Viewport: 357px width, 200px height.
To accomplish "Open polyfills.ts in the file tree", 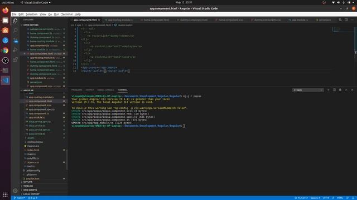I will [x=33, y=158].
